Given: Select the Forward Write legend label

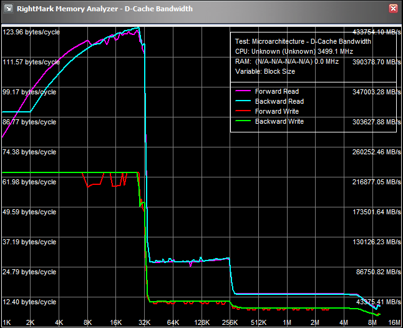Looking at the screenshot, I should coord(277,111).
